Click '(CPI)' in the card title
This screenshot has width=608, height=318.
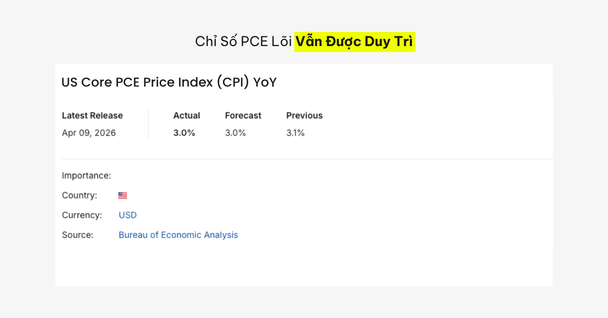pyautogui.click(x=233, y=83)
